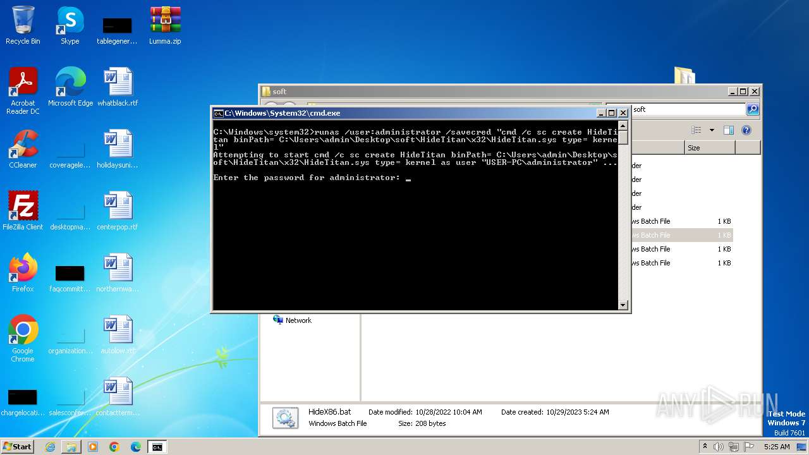Click Date modified value in details pane

point(448,412)
